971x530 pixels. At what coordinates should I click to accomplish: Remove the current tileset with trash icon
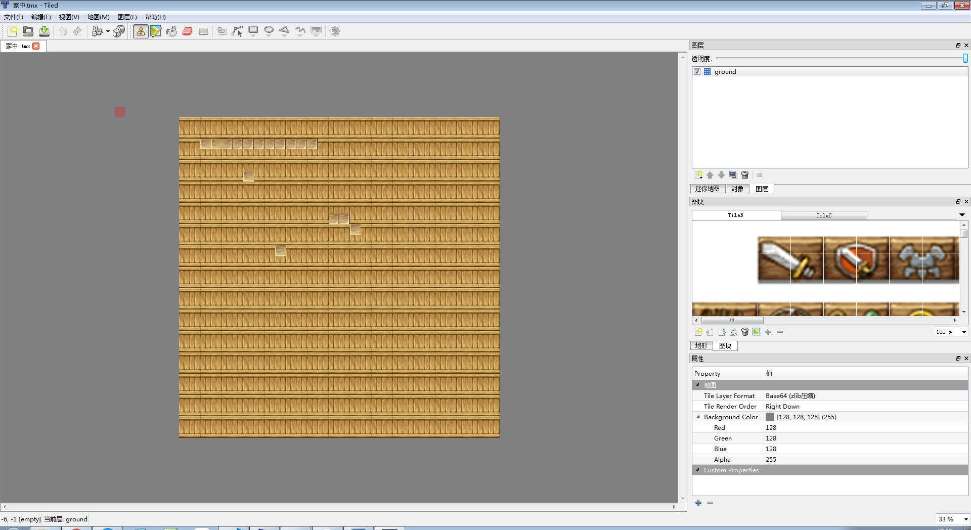tap(745, 332)
